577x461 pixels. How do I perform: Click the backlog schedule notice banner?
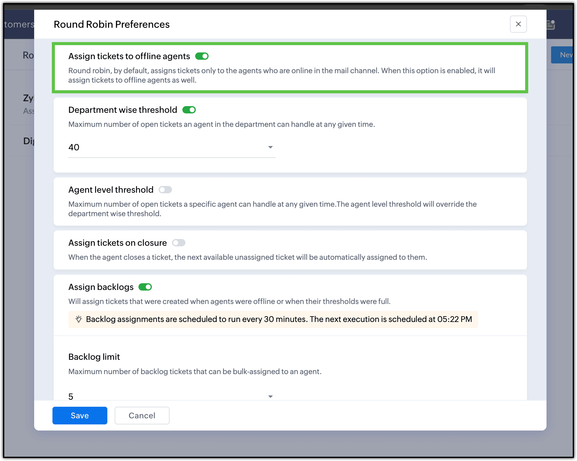click(273, 319)
